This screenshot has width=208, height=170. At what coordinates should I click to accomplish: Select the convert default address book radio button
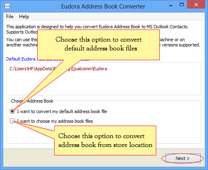[x=12, y=111]
